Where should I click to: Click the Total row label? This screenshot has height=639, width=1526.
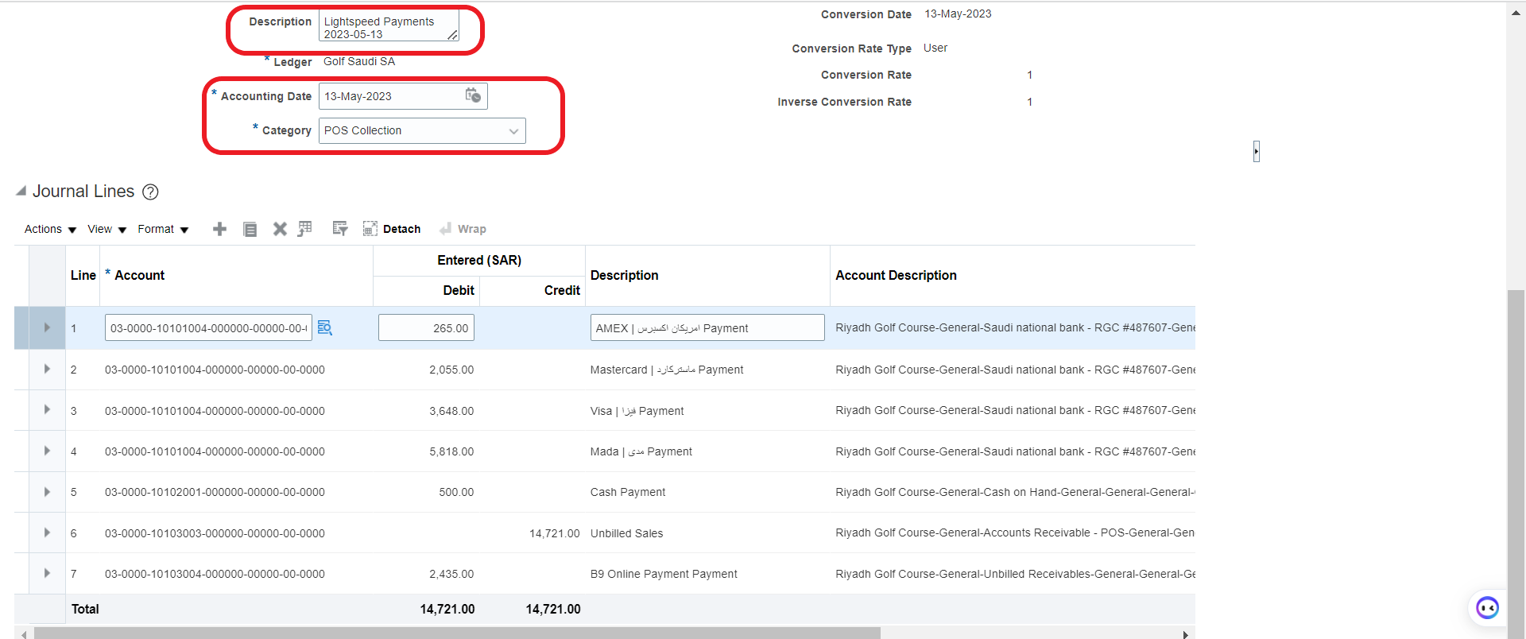(85, 609)
